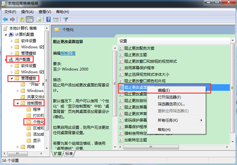Toggle the show/hide console tree icon
Screen dimensions: 237x165
(30, 19)
